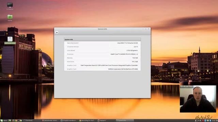Open the Home folder desktop icon

[10, 18]
